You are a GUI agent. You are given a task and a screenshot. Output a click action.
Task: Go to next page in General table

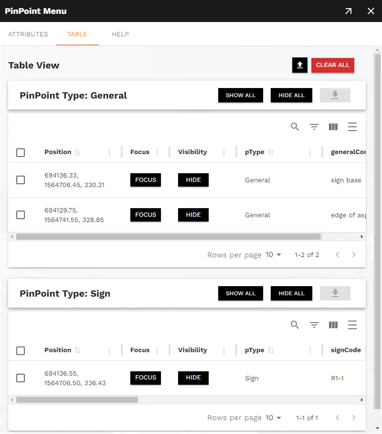(x=353, y=255)
